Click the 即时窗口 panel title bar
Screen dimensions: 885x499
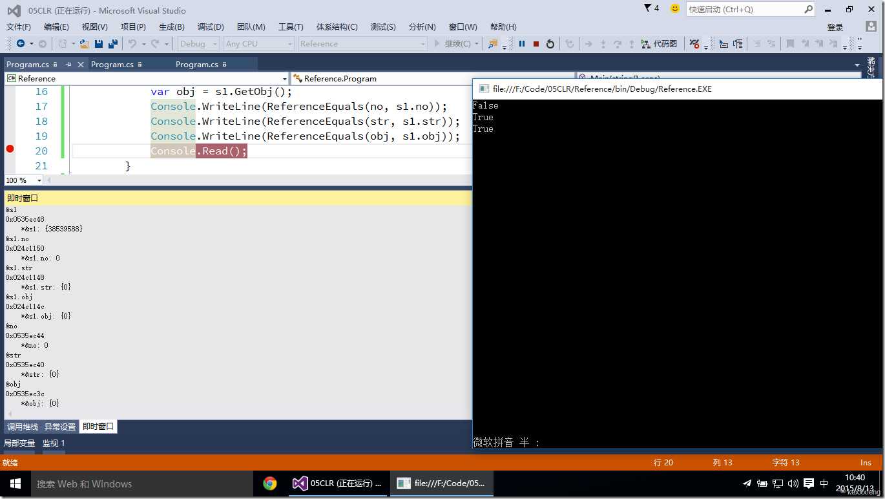[238, 198]
